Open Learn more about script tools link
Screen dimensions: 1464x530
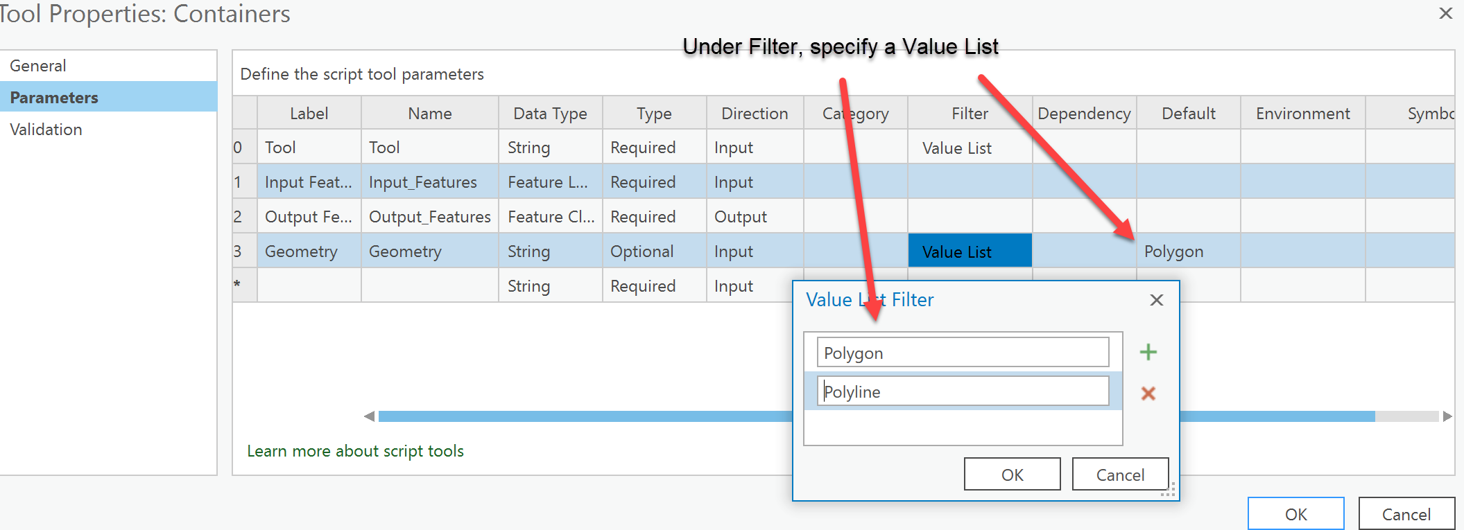(x=355, y=451)
